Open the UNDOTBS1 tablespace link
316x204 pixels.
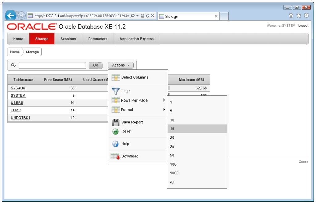[20, 118]
